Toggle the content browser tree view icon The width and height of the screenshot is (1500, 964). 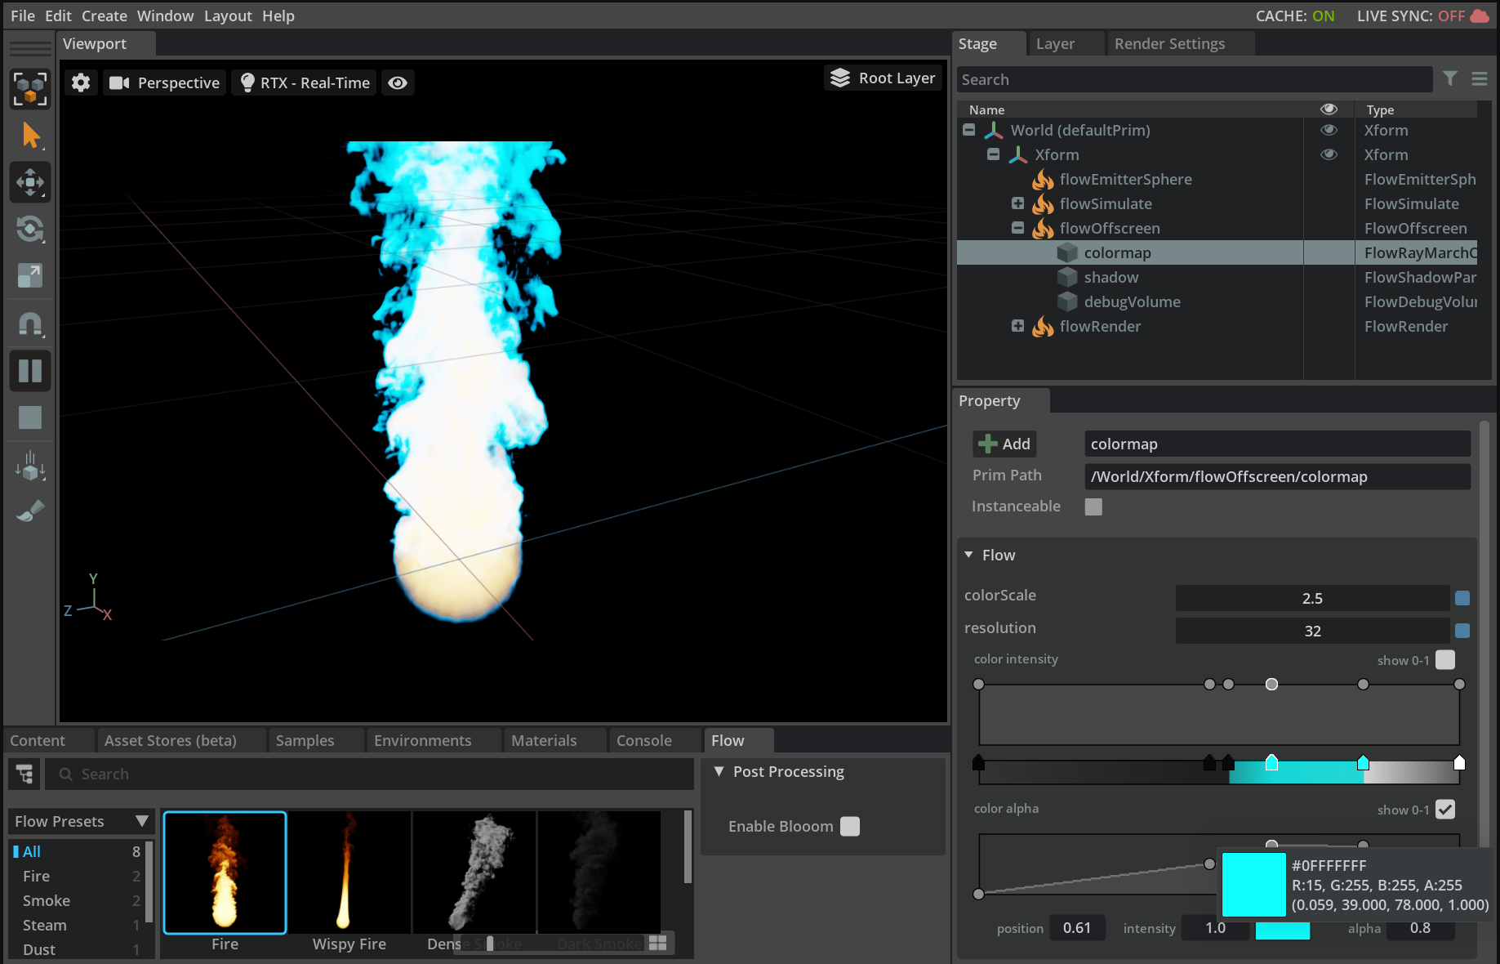24,774
